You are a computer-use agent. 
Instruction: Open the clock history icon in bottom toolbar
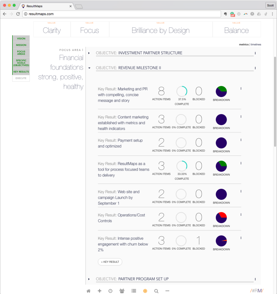pos(110,291)
